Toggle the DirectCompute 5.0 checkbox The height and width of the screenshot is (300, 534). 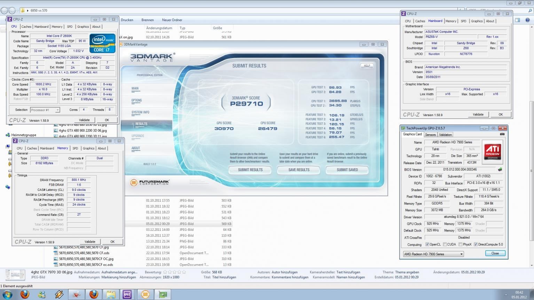point(476,244)
